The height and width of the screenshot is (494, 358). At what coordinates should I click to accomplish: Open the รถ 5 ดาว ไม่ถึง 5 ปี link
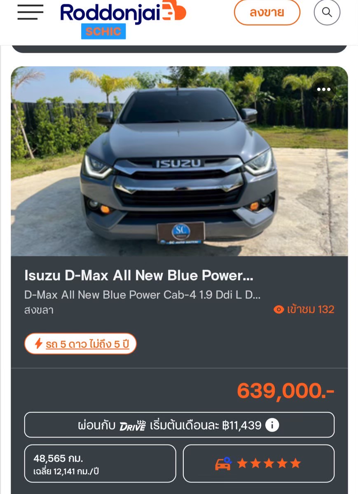[x=87, y=344]
